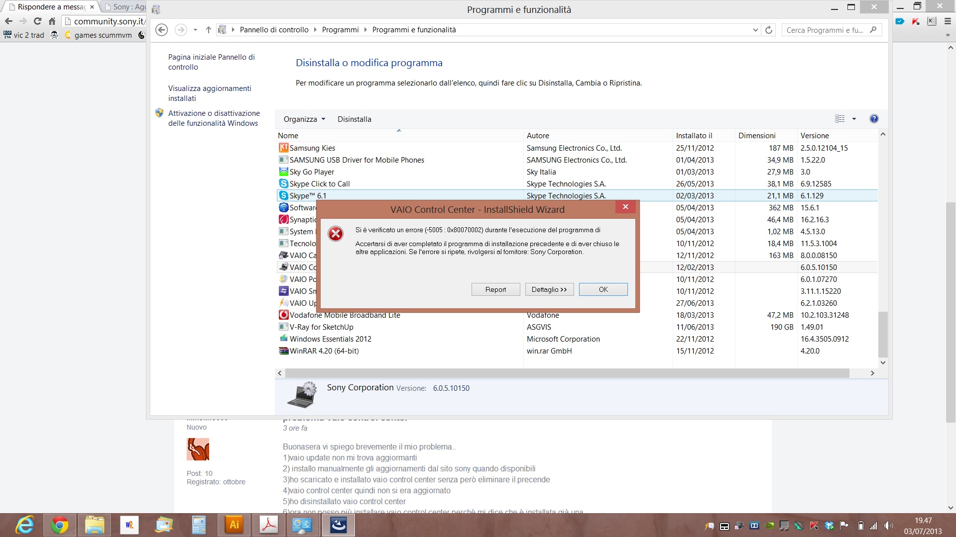
Task: Click the Chrome home button icon
Action: pyautogui.click(x=52, y=21)
